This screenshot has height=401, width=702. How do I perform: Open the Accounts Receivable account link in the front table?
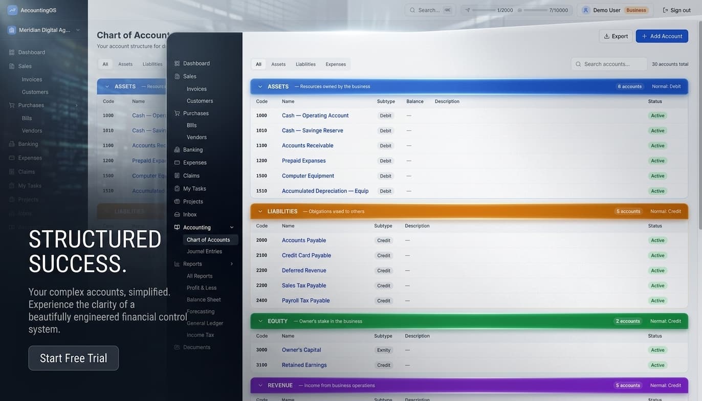tap(308, 146)
